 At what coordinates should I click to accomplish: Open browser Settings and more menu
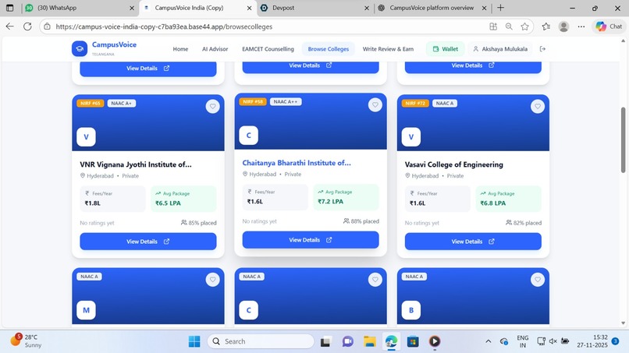tap(581, 26)
